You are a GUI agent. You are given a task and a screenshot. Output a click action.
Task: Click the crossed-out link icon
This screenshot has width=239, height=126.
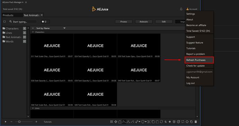click(x=166, y=122)
